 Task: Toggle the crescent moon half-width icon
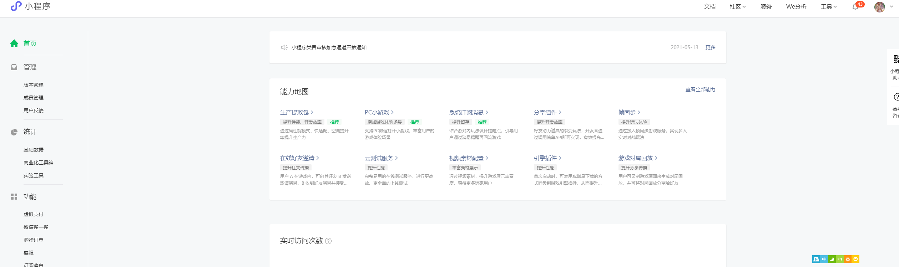[832, 259]
